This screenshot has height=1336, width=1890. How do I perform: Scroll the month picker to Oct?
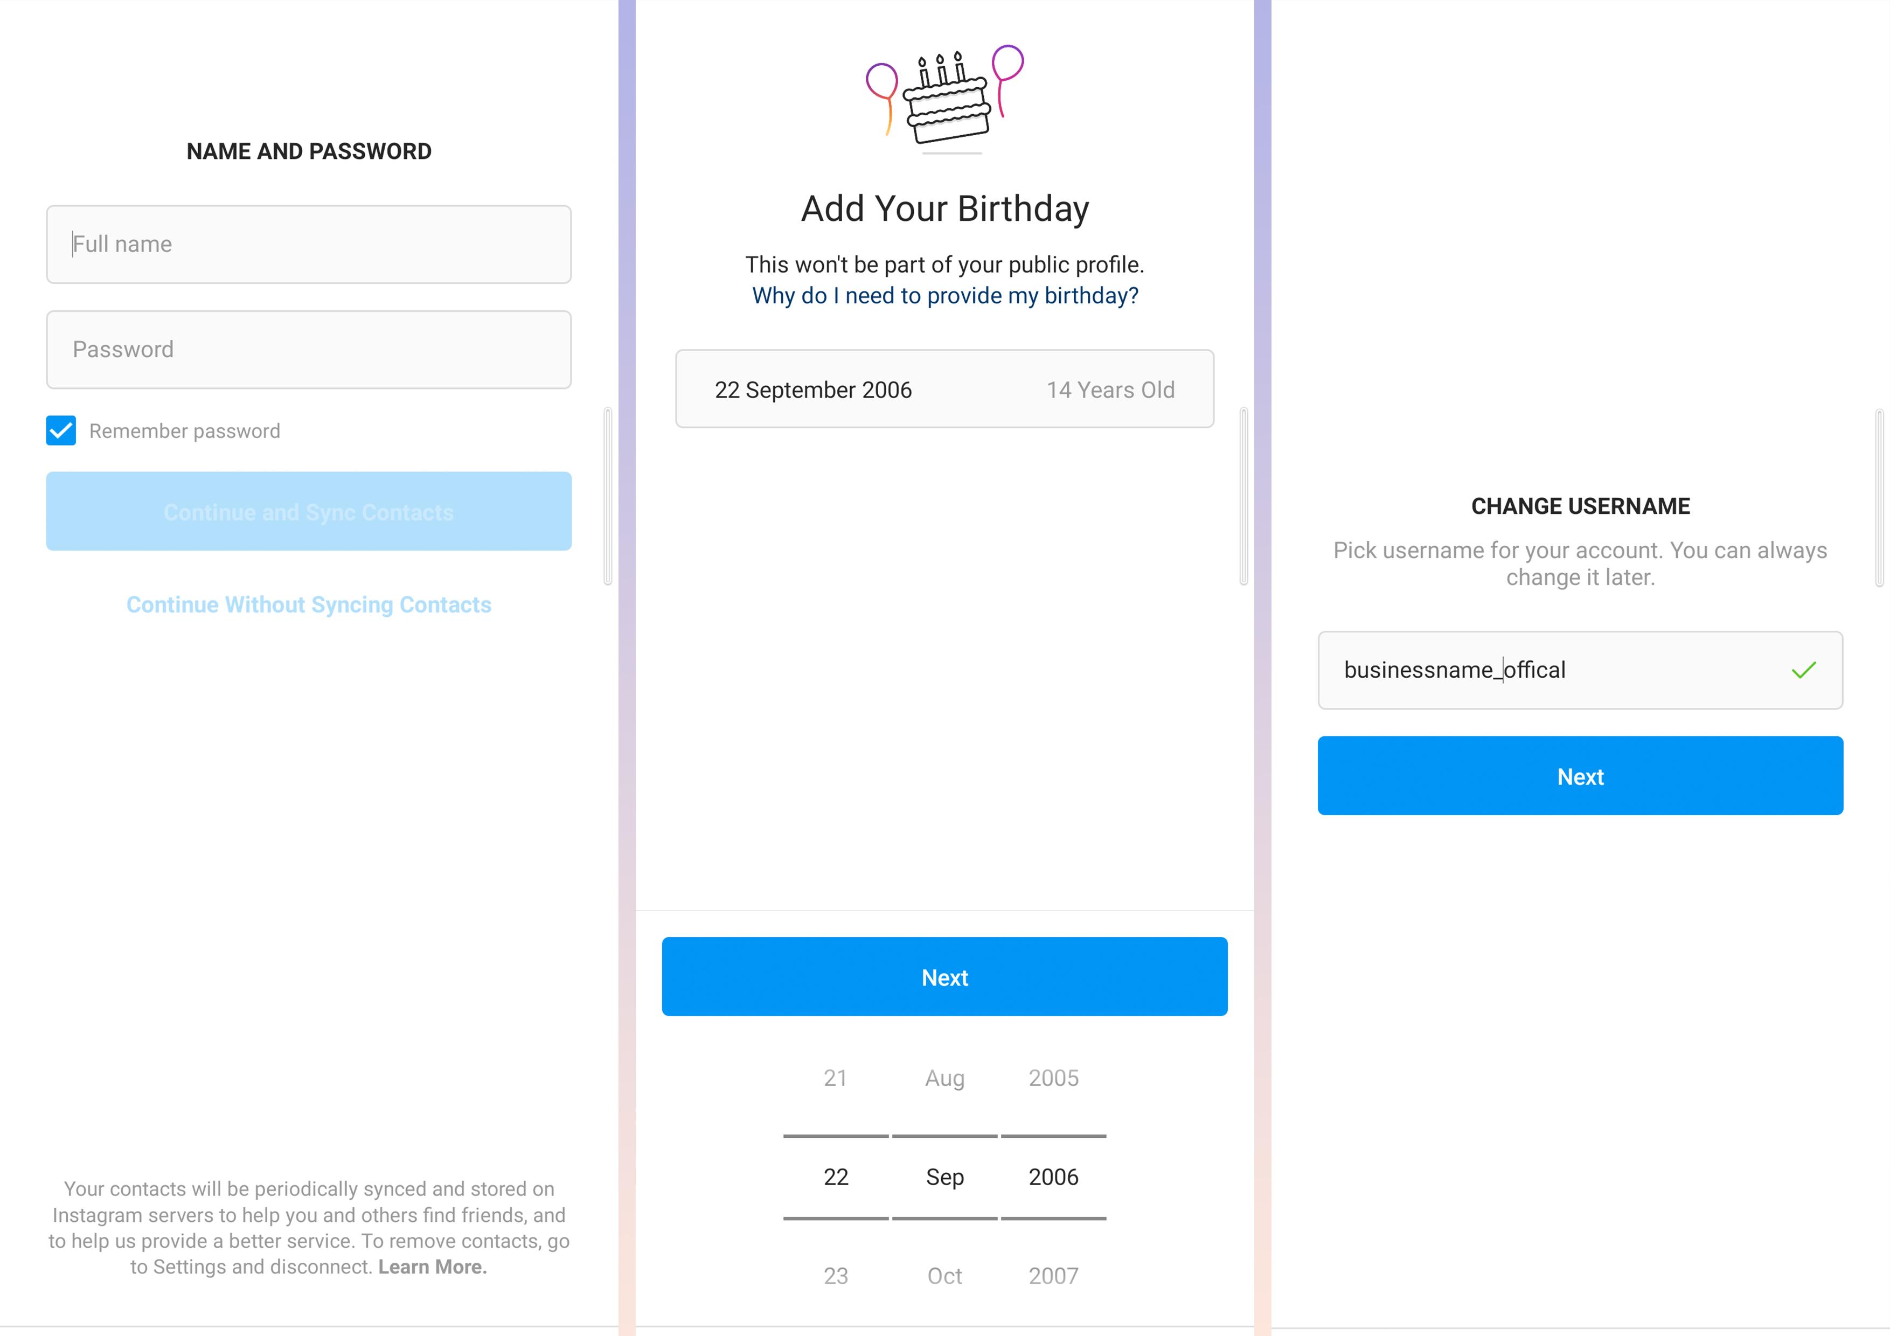tap(944, 1275)
